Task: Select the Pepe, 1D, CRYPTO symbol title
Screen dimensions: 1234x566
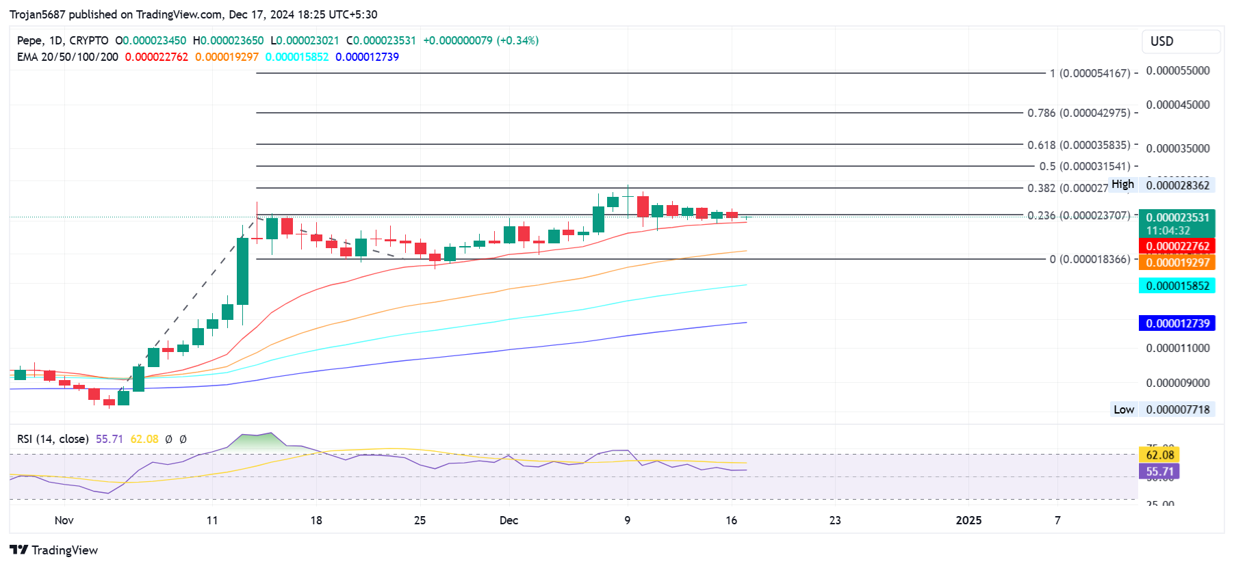Action: pos(62,40)
